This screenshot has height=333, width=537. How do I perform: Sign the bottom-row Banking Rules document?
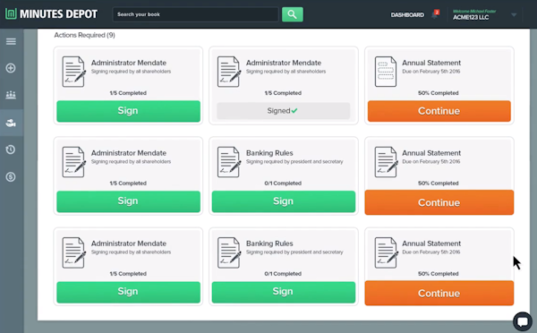pos(284,292)
